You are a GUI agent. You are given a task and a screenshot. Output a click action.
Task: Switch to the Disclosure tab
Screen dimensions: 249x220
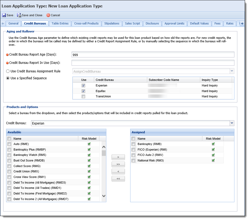click(152, 23)
